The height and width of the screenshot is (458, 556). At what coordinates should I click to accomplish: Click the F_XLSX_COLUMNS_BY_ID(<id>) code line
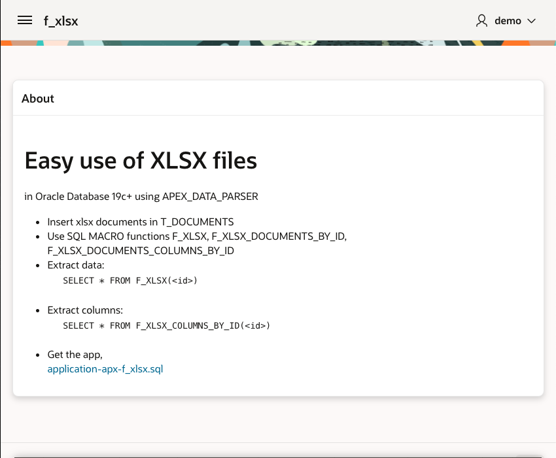(x=166, y=325)
